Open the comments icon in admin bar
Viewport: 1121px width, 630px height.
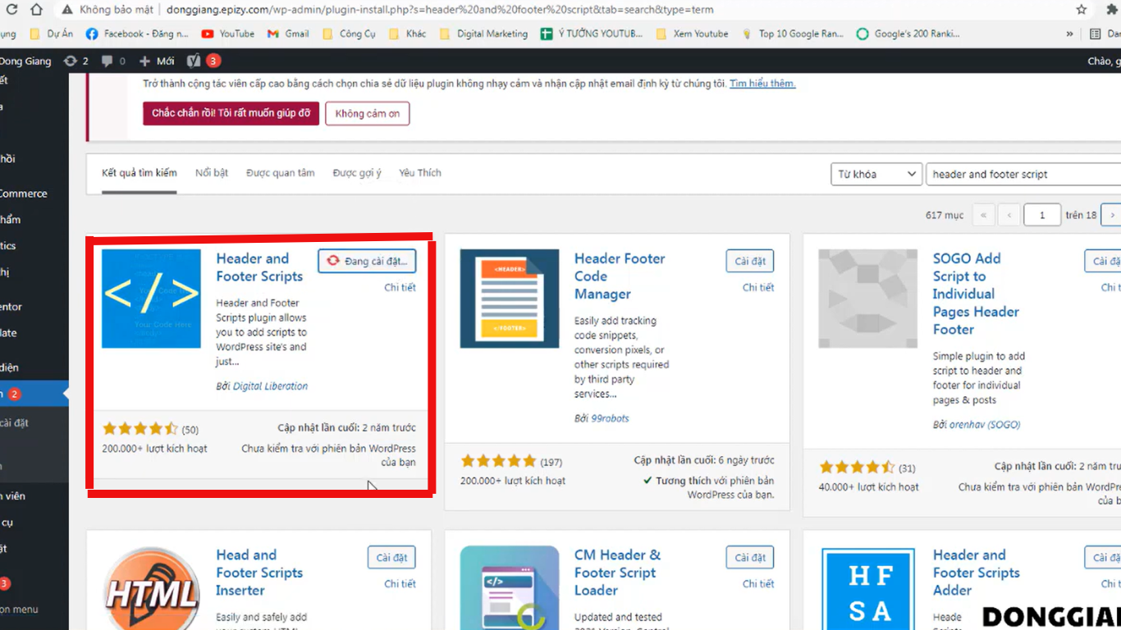[113, 61]
